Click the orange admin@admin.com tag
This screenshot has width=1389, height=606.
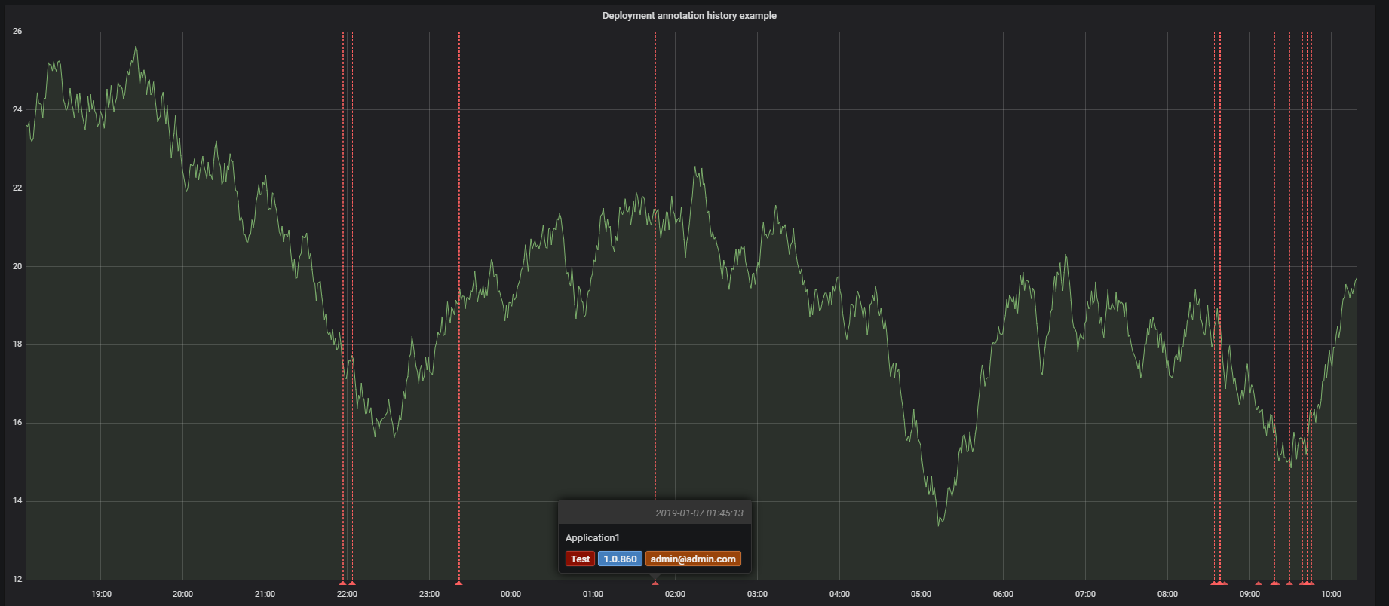pos(692,559)
